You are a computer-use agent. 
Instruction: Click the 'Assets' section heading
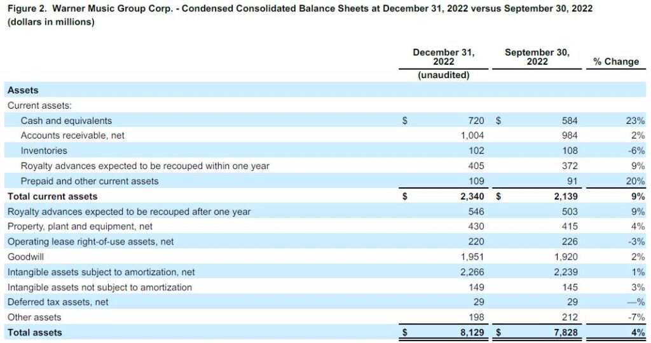(x=23, y=90)
